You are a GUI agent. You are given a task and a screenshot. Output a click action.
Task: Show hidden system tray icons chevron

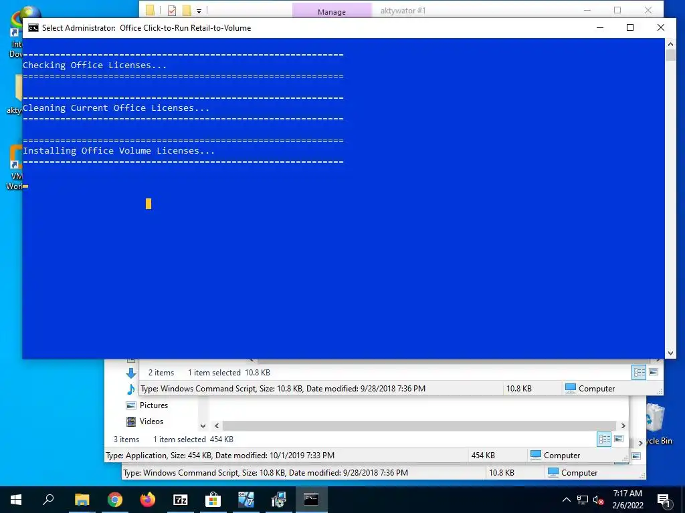click(566, 500)
